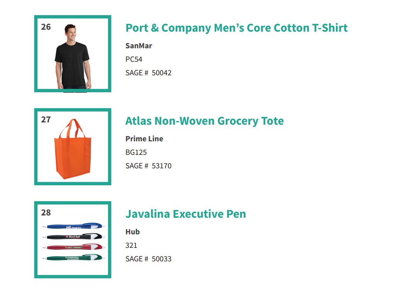
Task: Click product number PC54
Action: coord(134,59)
